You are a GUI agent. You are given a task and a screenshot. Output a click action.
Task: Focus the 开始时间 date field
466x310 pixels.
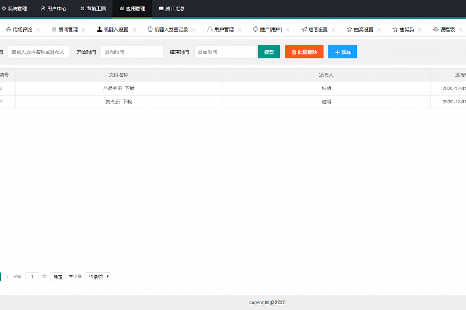point(132,52)
